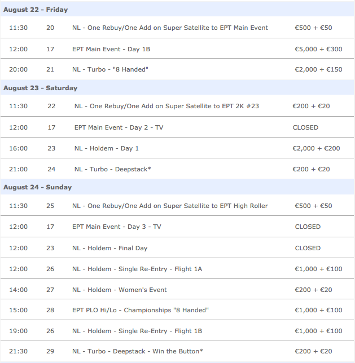Image resolution: width=355 pixels, height=363 pixels.
Task: Open Single Re-Entry - Flight 1A event
Action: 137,269
